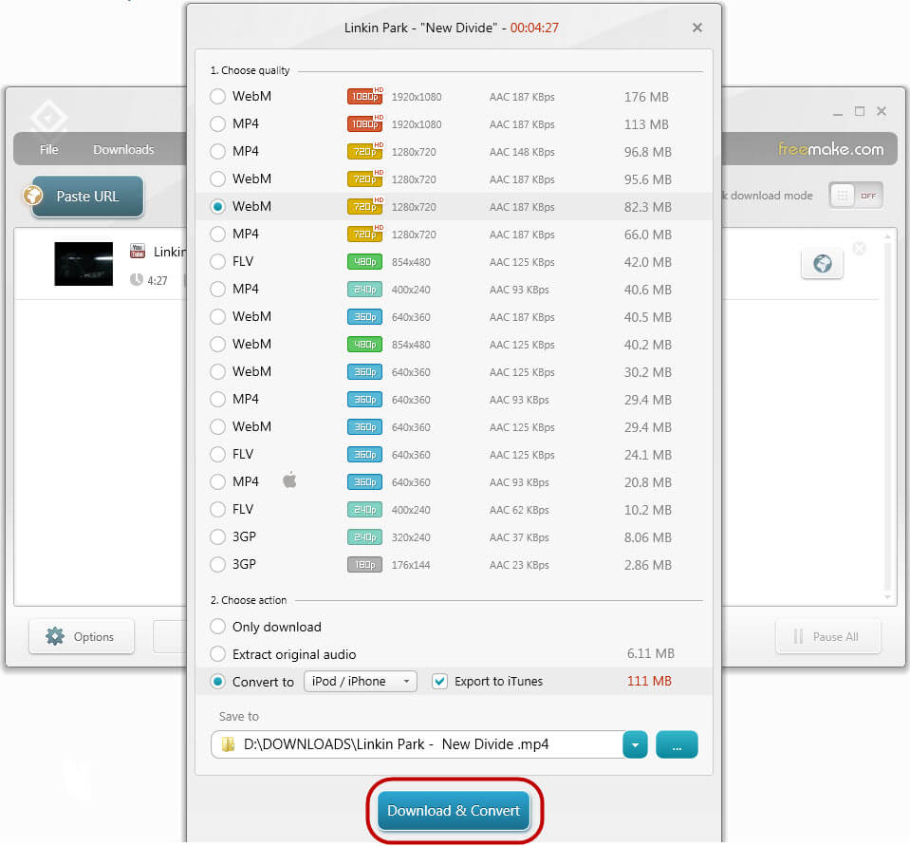Open video in browser via globe button
The image size is (910, 846).
(x=822, y=264)
